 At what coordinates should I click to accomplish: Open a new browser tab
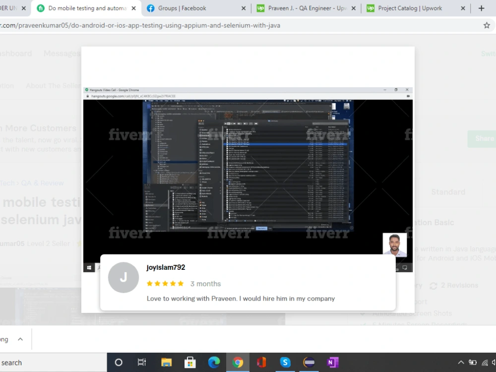[x=482, y=8]
